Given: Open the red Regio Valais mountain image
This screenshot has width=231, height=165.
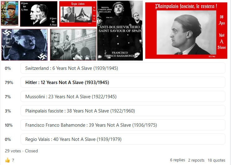Looking at the screenshot, I should click(78, 14).
